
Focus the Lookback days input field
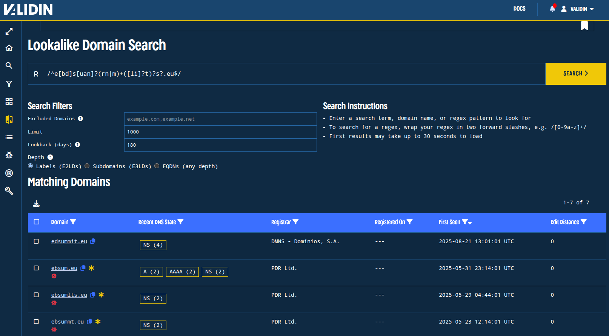click(220, 145)
